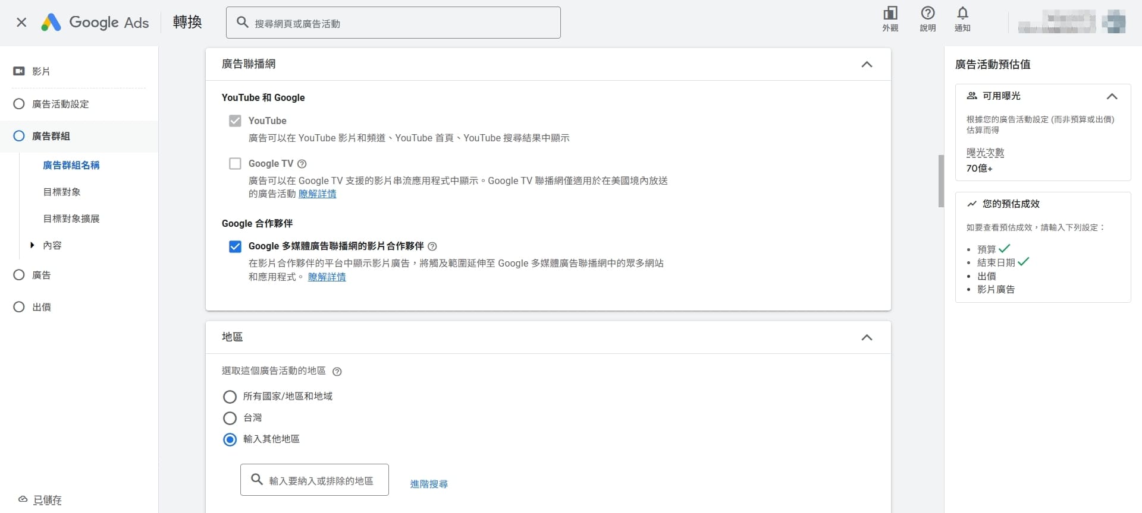This screenshot has width=1142, height=513.
Task: Collapse the 地區 section
Action: tap(867, 337)
